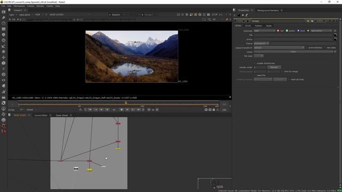The image size is (342, 192).
Task: Jump to first frame playback button
Action: tap(90, 110)
